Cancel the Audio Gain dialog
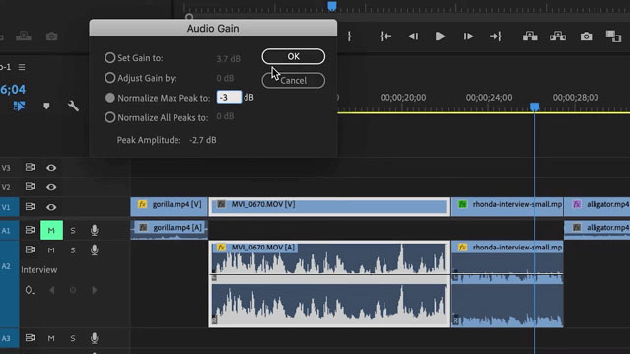This screenshot has height=356, width=630. coord(293,80)
